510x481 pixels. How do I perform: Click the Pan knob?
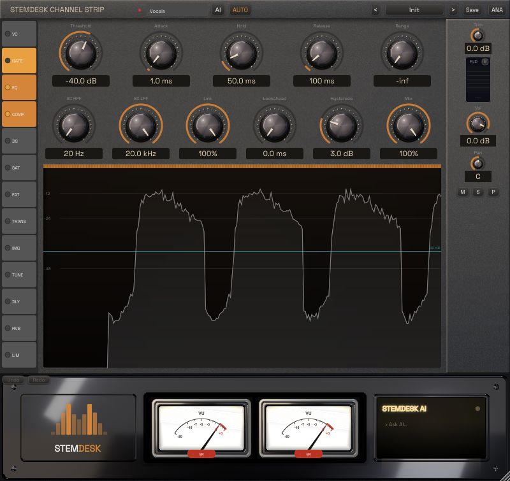[x=477, y=164]
